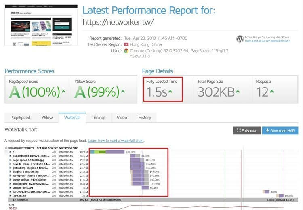Click the Total Page Size arrow icon
This screenshot has width=303, height=210.
tap(238, 91)
